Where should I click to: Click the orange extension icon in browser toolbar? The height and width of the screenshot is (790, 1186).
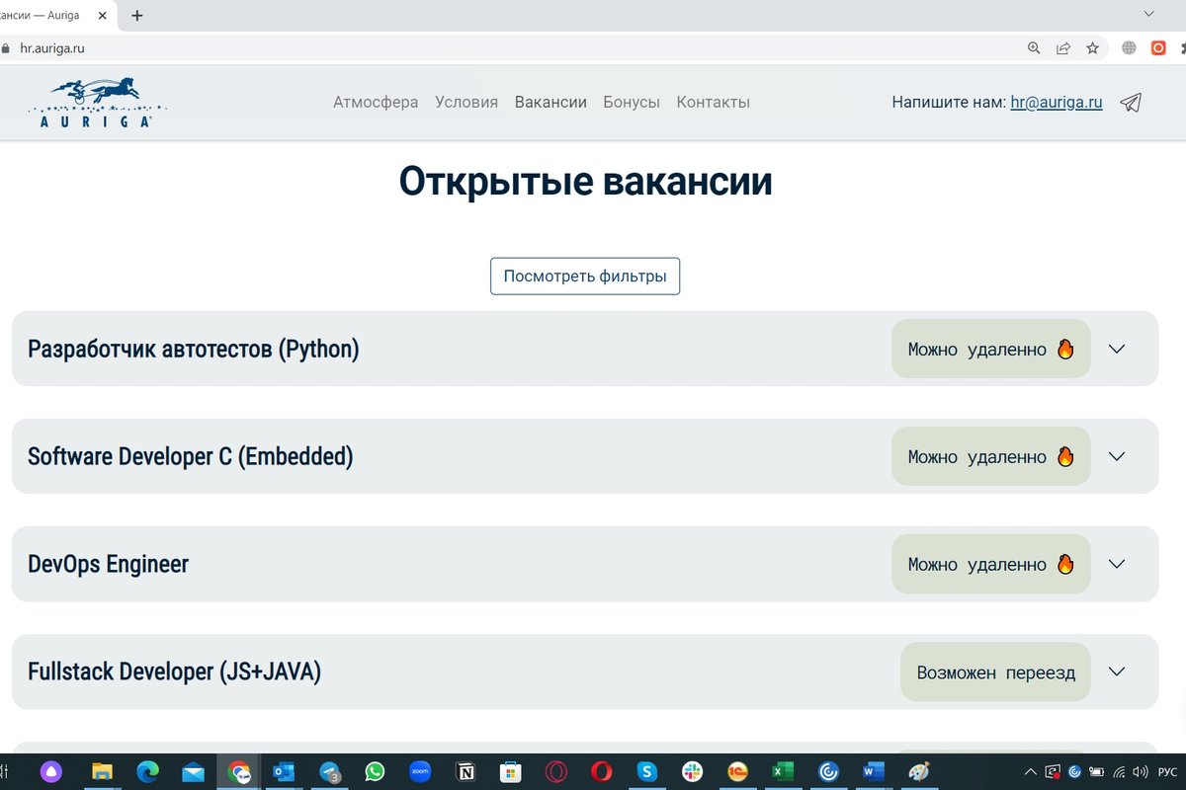(1158, 47)
